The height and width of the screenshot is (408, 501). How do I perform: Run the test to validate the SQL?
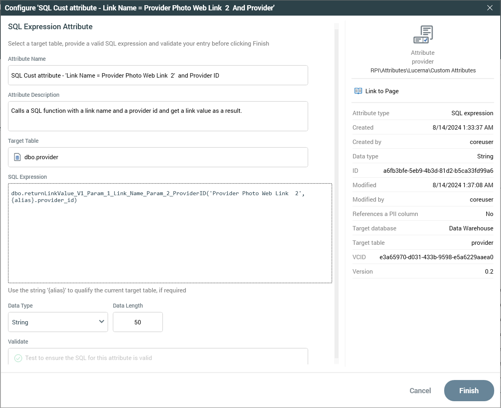pyautogui.click(x=88, y=358)
